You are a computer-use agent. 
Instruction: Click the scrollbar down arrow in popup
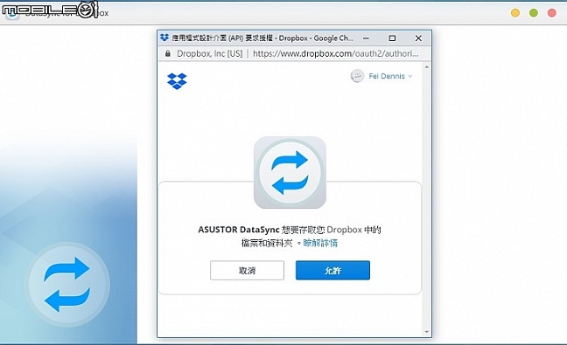tap(427, 332)
